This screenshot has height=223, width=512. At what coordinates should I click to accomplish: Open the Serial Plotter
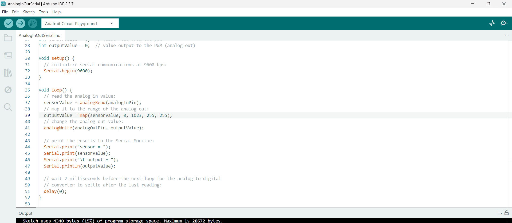tap(492, 23)
